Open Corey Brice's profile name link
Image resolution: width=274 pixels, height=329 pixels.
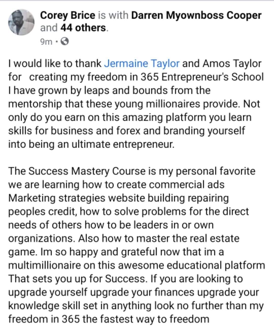[x=67, y=15]
